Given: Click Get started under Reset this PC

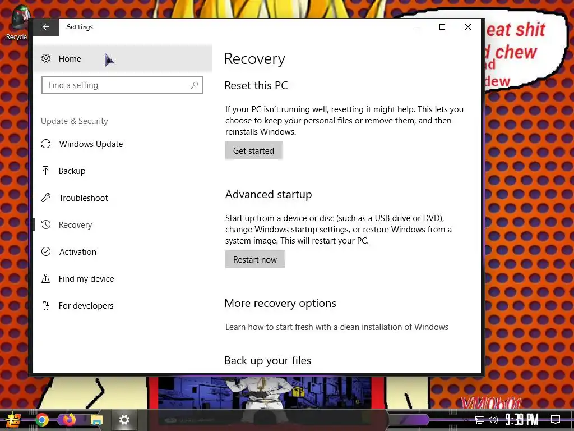Looking at the screenshot, I should point(254,150).
